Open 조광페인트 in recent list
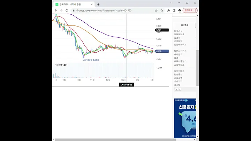Image resolution: width=251 pixels, height=141 pixels. coord(179,65)
